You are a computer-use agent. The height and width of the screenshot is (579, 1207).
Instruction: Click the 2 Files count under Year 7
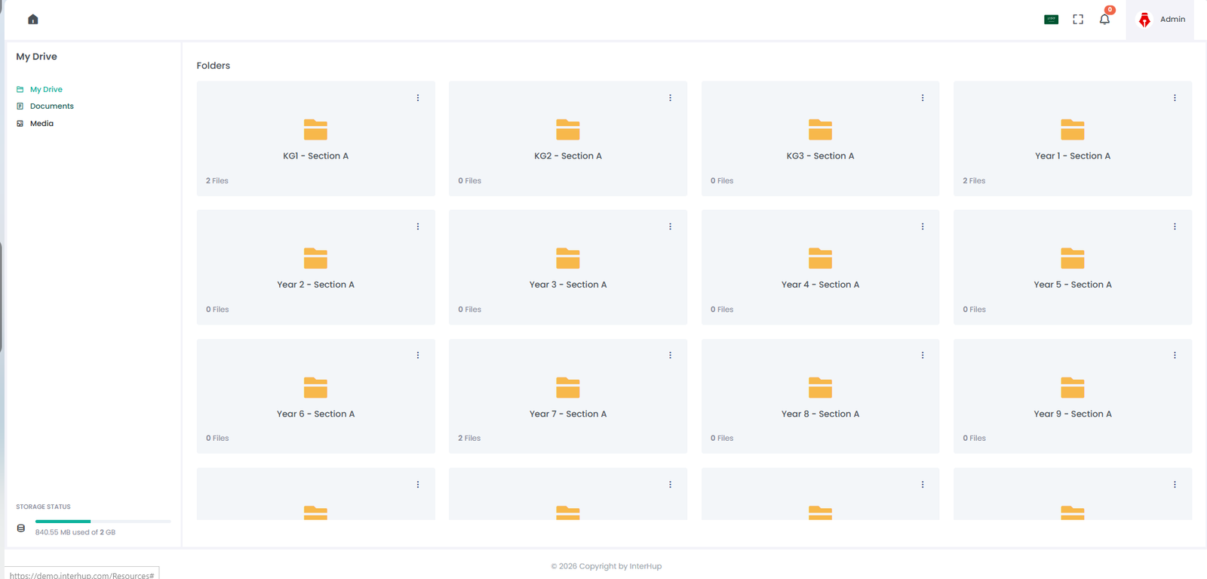(x=469, y=439)
